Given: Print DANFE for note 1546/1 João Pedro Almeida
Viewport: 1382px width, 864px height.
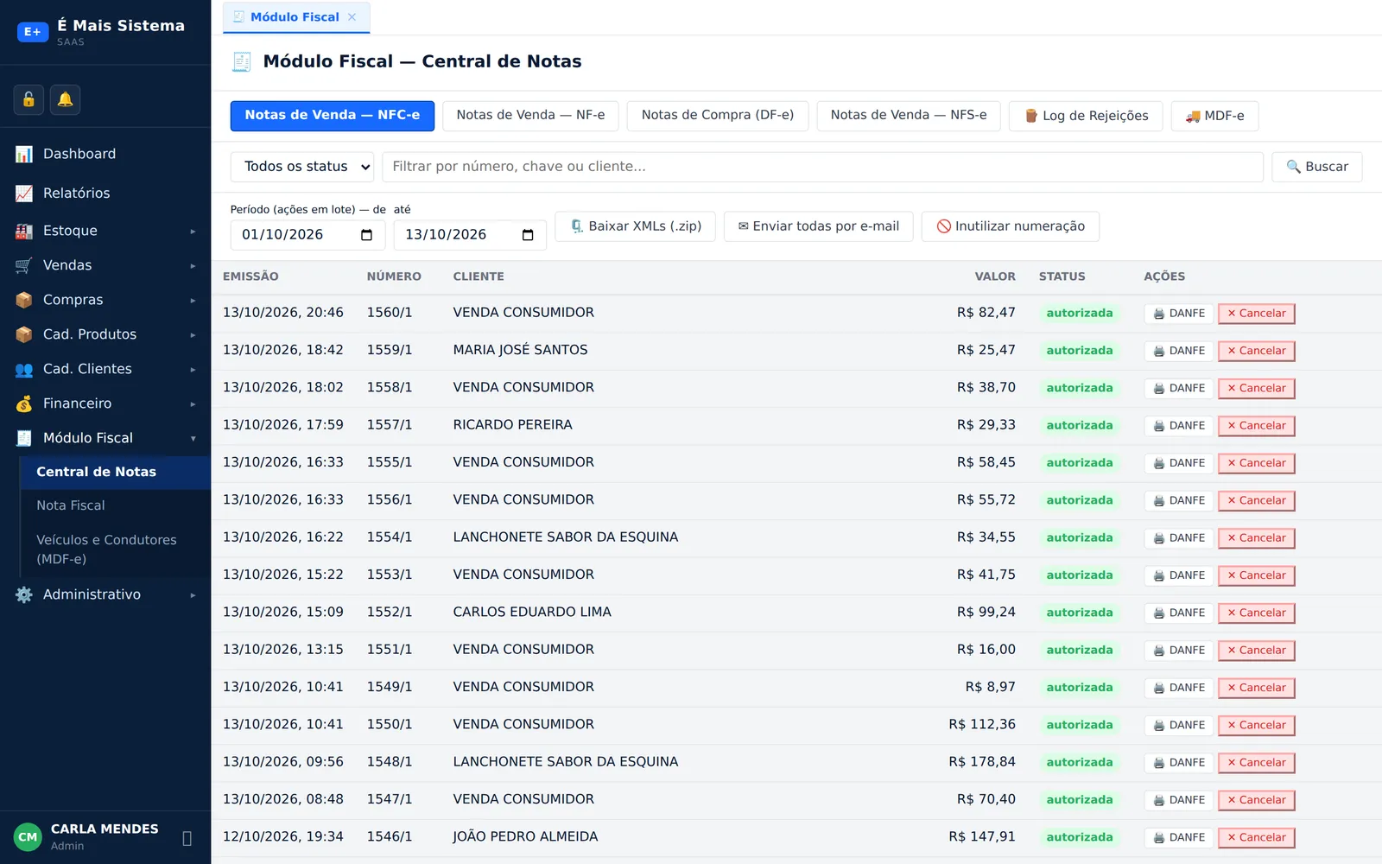Looking at the screenshot, I should click(1179, 837).
